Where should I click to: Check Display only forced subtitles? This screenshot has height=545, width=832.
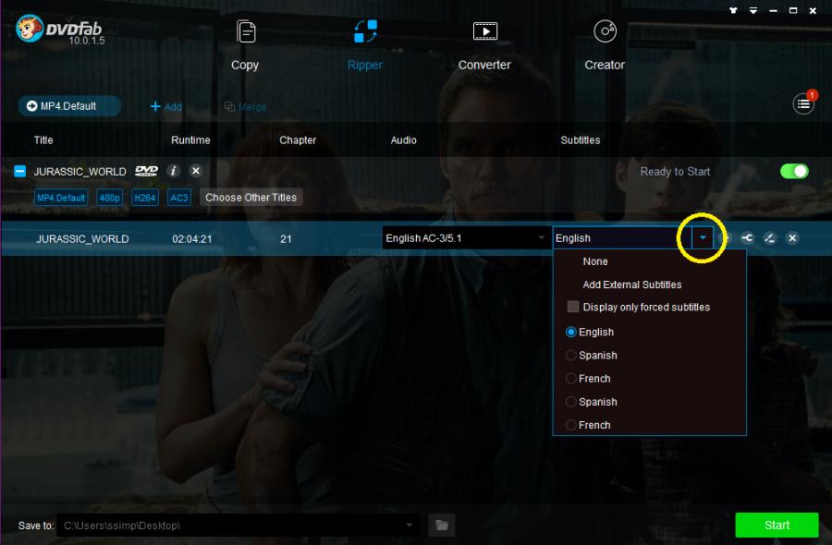pyautogui.click(x=573, y=307)
